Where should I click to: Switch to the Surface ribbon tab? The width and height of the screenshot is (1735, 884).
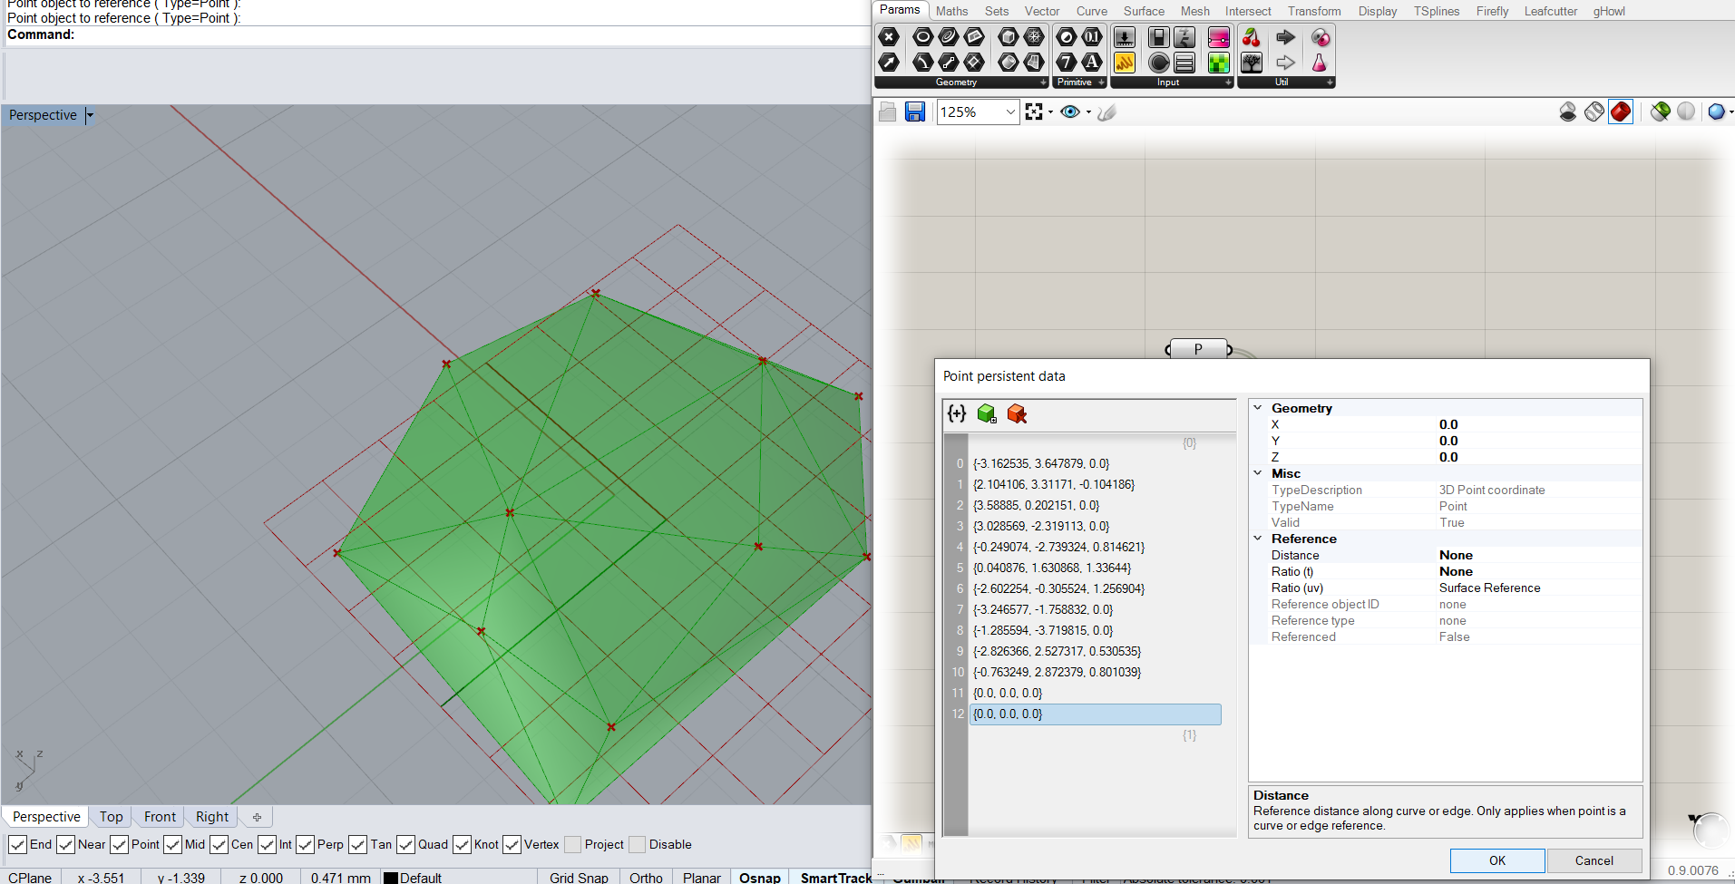coord(1144,11)
